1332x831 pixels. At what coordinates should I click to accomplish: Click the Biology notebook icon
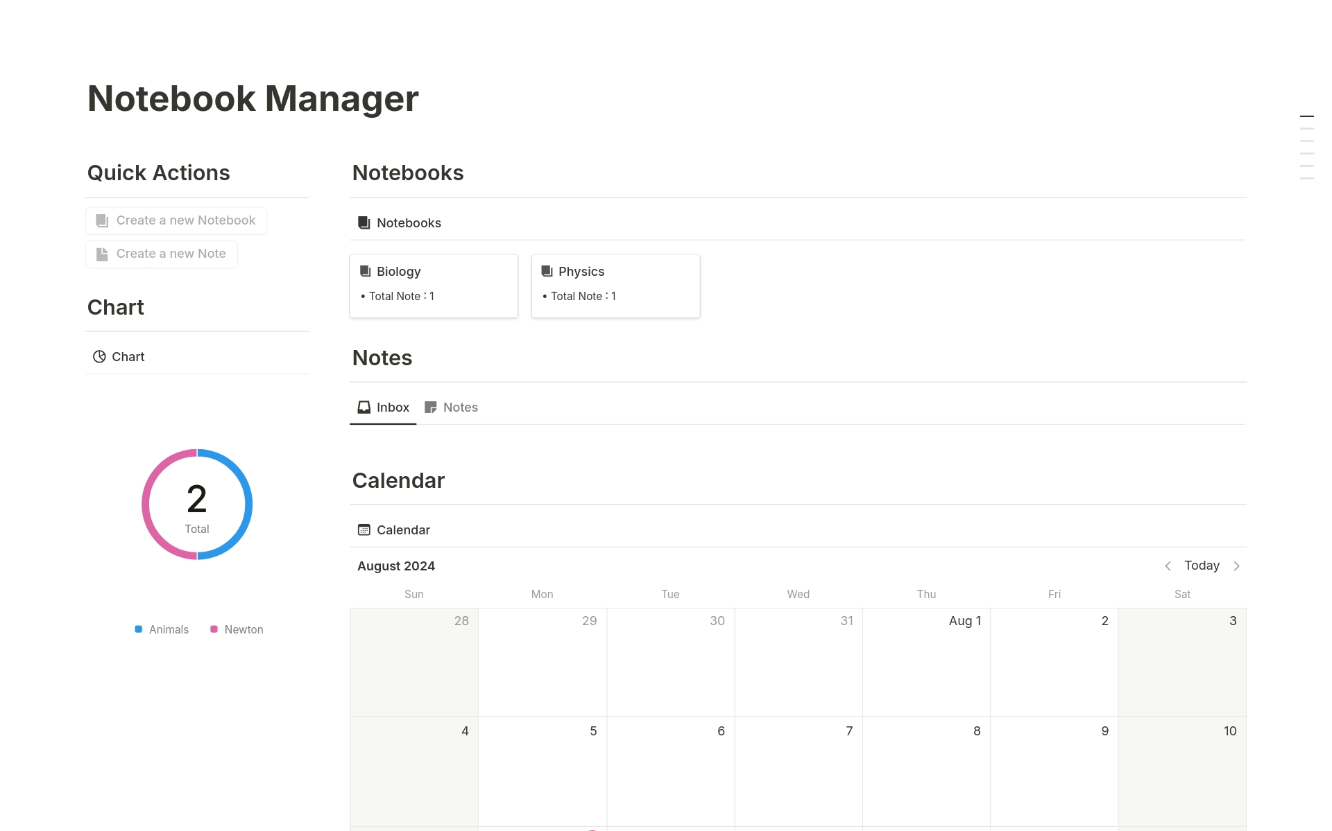click(x=364, y=271)
